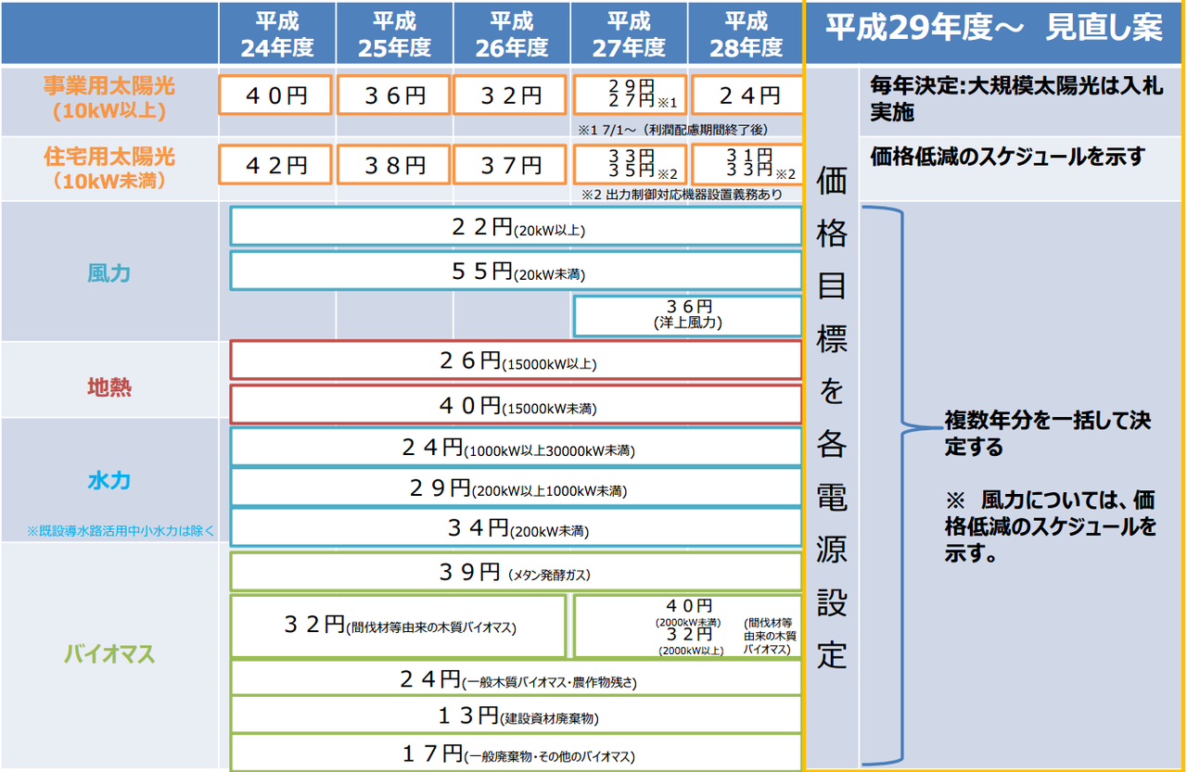Click the 22円 (20kW以上) wind bar
Image resolution: width=1187 pixels, height=772 pixels.
[x=516, y=227]
